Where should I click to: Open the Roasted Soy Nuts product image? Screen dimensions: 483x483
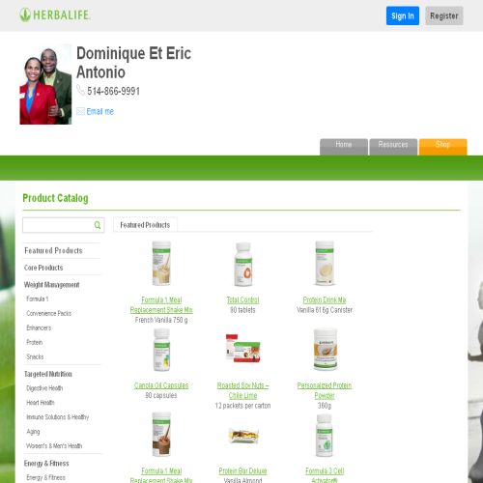[243, 349]
